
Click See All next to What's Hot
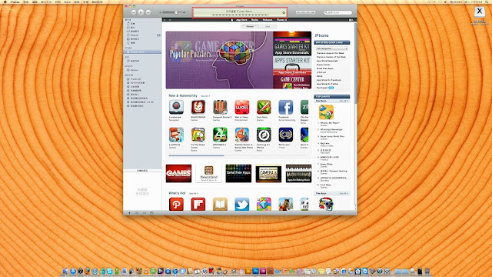pos(194,194)
